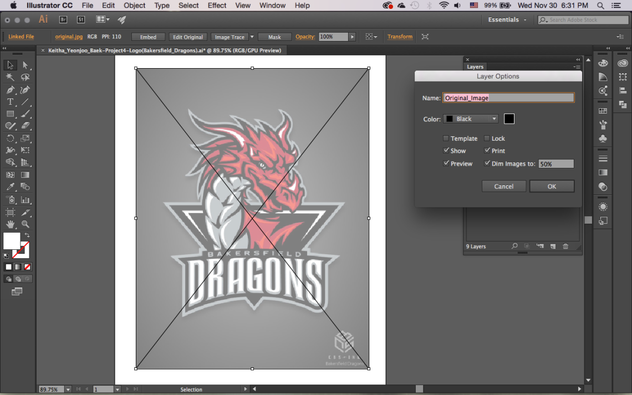Click the Wi-Fi icon in menu bar
The height and width of the screenshot is (395, 632).
click(444, 5)
